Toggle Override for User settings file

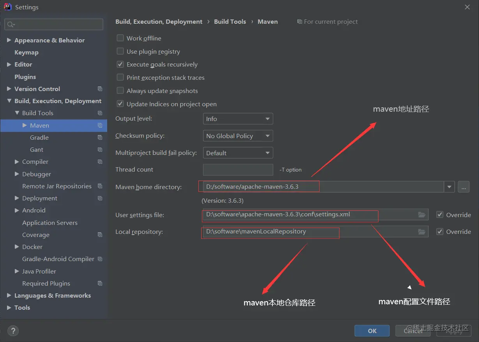coord(440,214)
